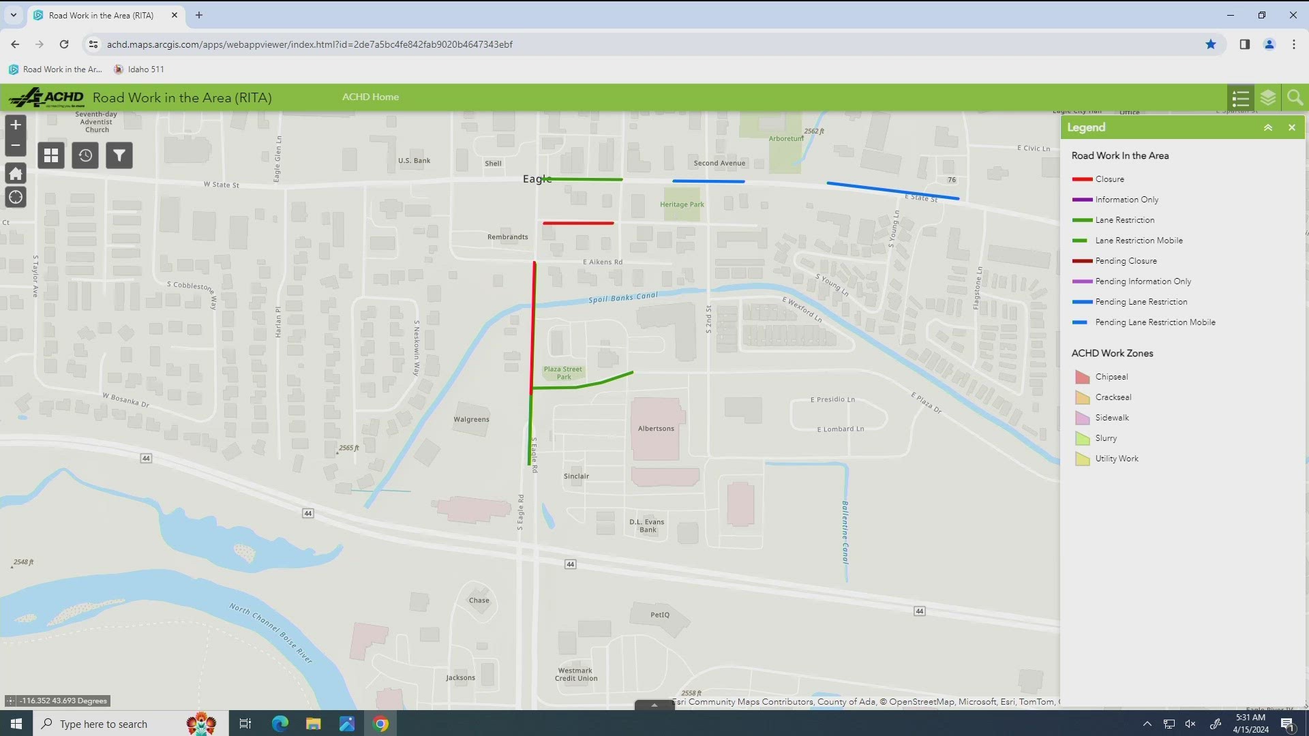This screenshot has height=736, width=1309.
Task: Open the time slider clock widget
Action: pyautogui.click(x=85, y=155)
